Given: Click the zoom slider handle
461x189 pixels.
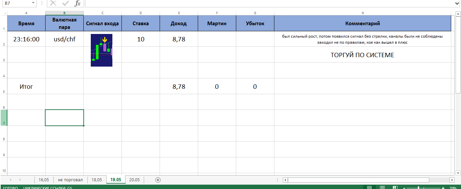Looking at the screenshot, I should (418, 188).
